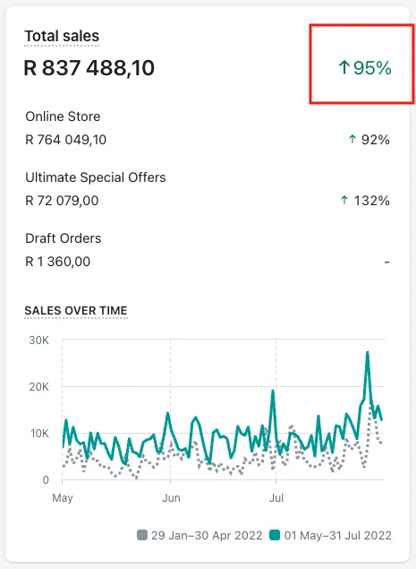Click the R 837 488,10 total amount
The width and height of the screenshot is (416, 569).
click(x=89, y=68)
